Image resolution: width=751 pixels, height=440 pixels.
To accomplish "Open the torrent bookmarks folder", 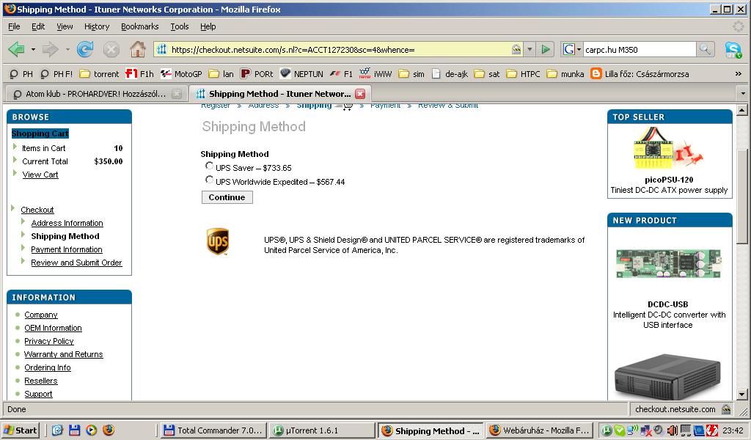I will 99,74.
